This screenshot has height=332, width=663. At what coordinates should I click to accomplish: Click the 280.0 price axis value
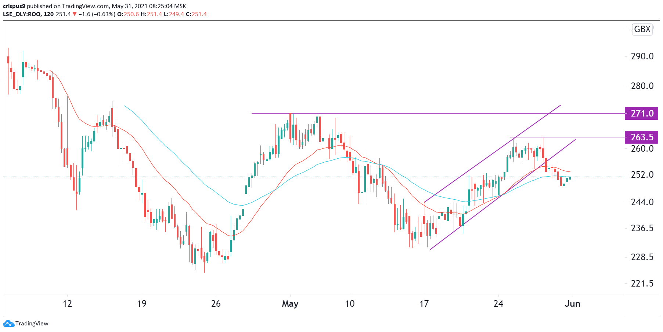[x=642, y=86]
